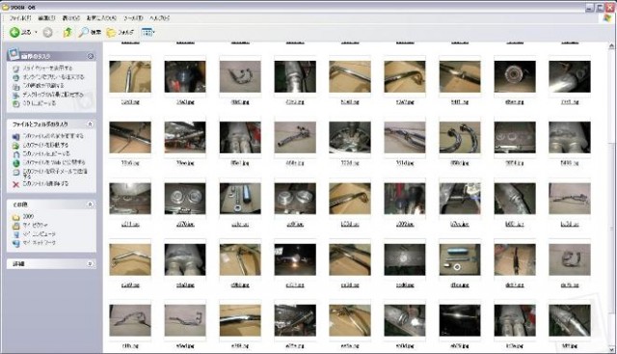The width and height of the screenshot is (617, 354).
Task: Collapse the Picture Tasks panel
Action: tap(90, 56)
